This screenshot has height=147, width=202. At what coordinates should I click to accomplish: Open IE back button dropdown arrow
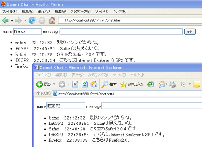click(x=54, y=84)
